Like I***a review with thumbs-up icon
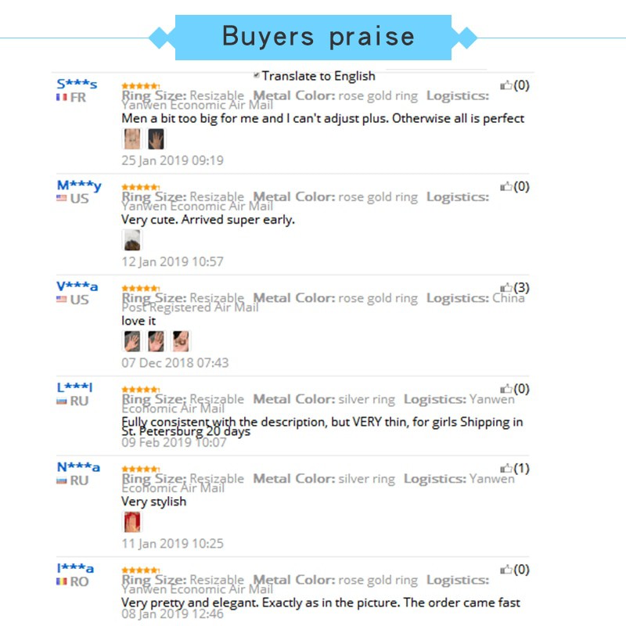The image size is (626, 626). (x=505, y=570)
